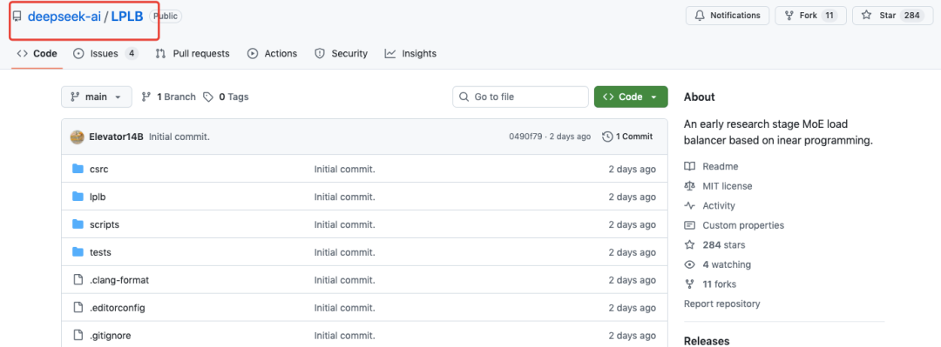View the 4 watching link

click(727, 264)
